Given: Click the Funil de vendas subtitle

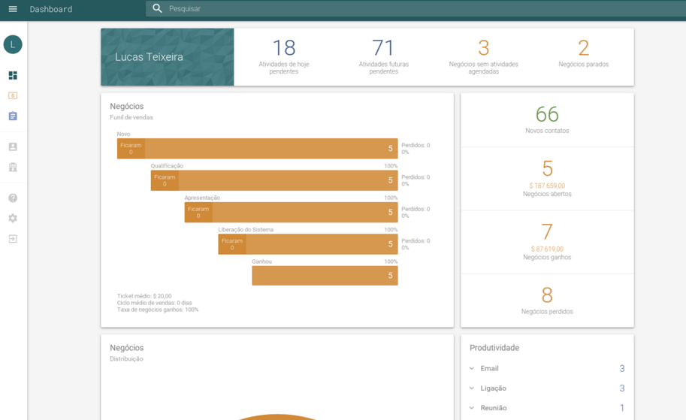Looking at the screenshot, I should click(131, 117).
